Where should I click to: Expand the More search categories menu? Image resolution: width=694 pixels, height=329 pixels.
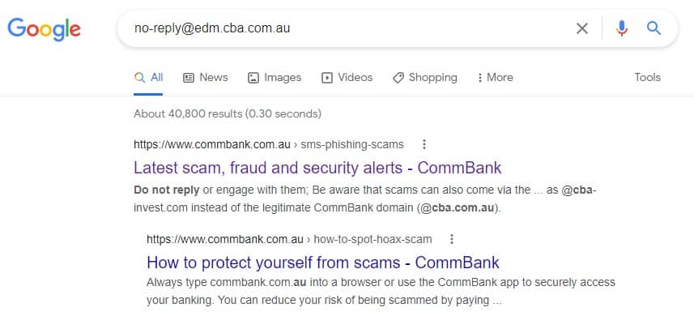495,78
